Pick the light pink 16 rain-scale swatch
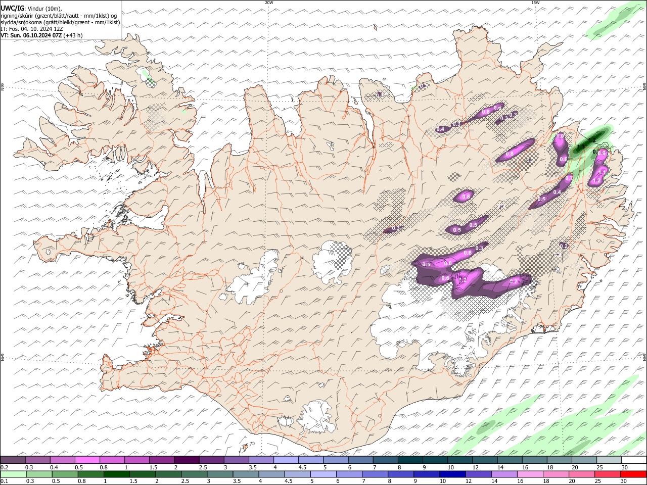The image size is (647, 485). pyautogui.click(x=530, y=474)
